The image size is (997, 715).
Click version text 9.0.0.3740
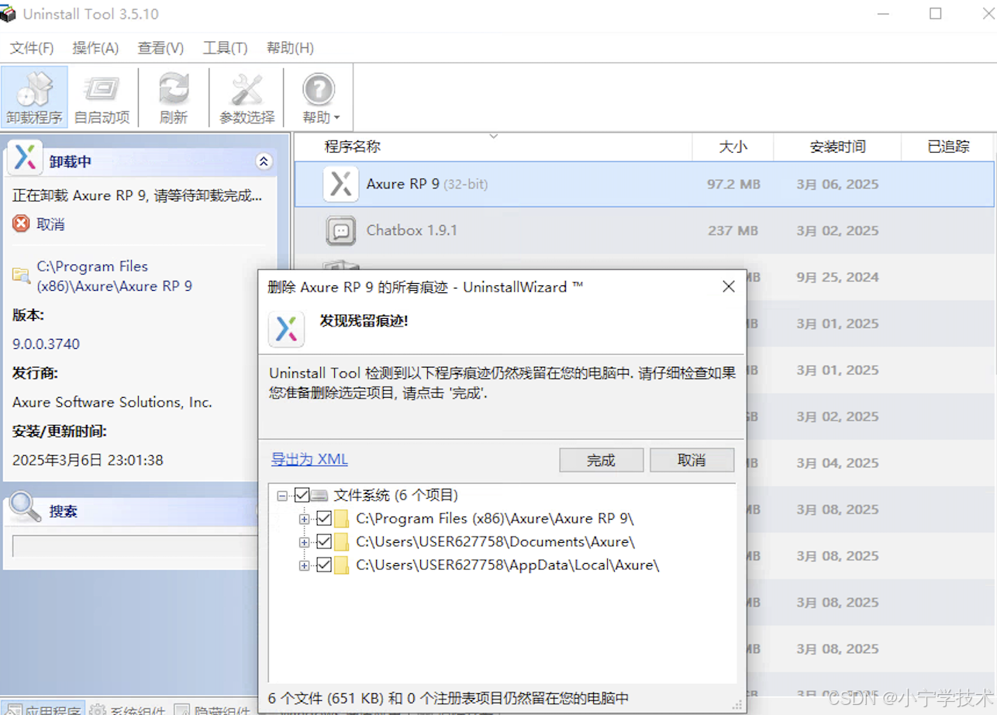46,344
